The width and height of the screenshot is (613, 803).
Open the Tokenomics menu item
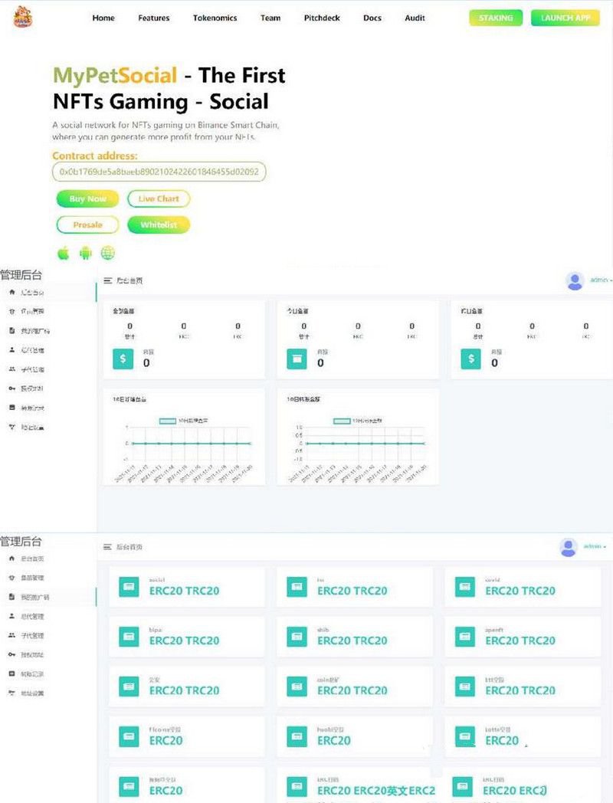[x=215, y=18]
